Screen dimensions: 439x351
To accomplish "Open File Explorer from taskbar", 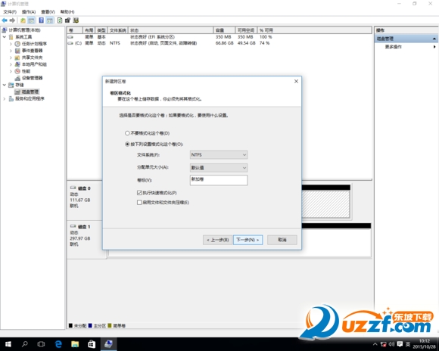I will [x=75, y=344].
